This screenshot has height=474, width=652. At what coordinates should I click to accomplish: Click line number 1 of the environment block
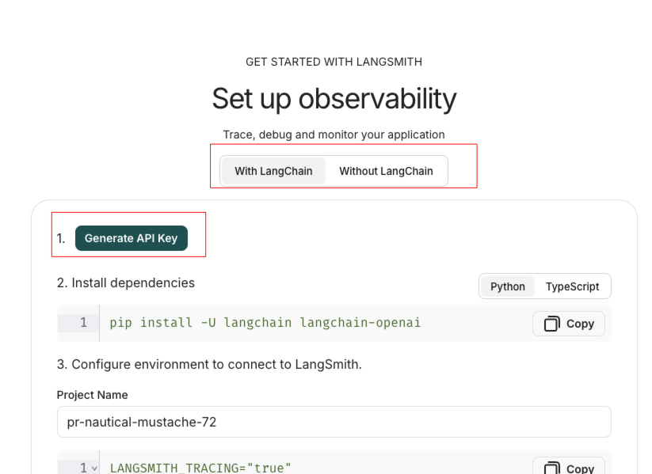(x=82, y=468)
